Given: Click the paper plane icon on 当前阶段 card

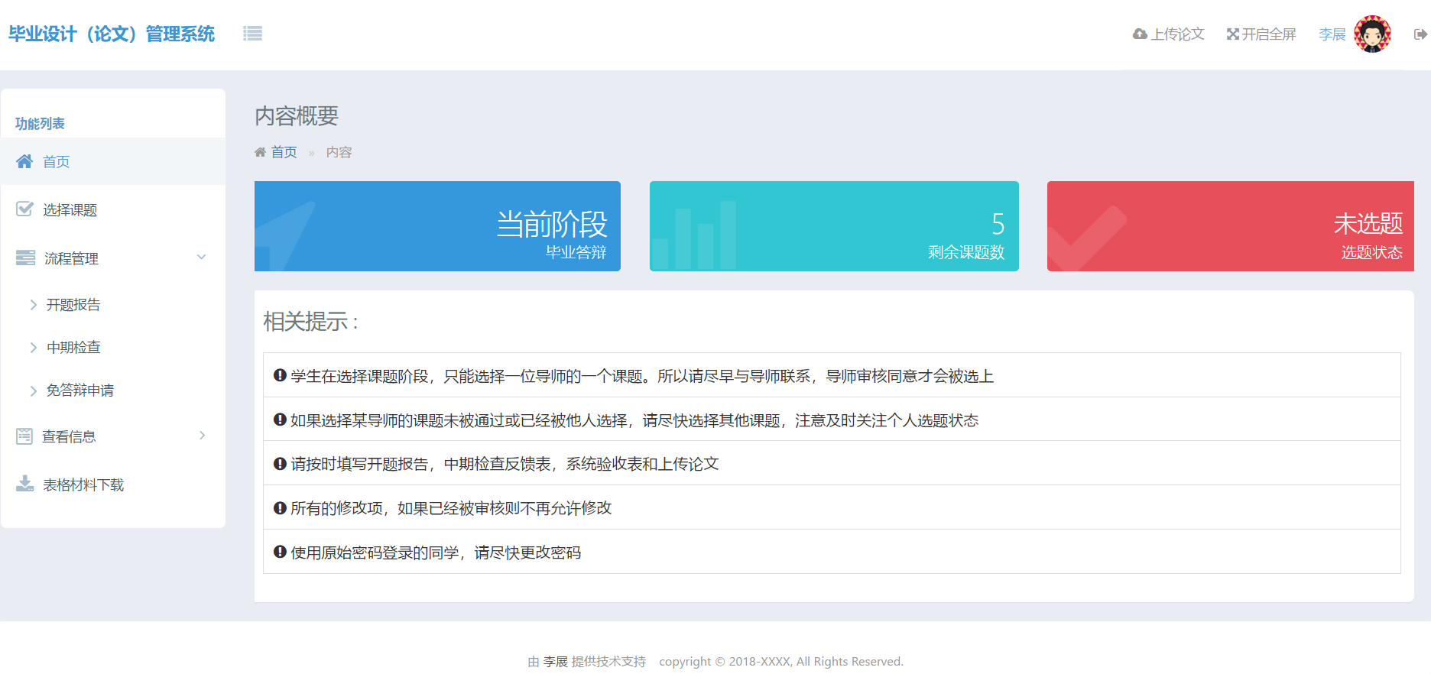Looking at the screenshot, I should (x=285, y=236).
